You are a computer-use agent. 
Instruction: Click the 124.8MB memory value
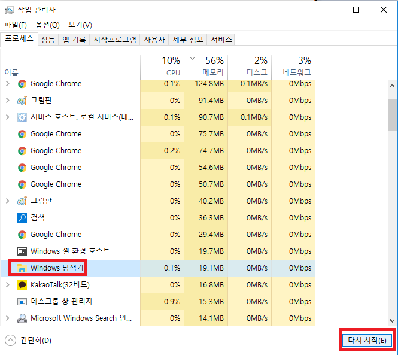tap(209, 84)
